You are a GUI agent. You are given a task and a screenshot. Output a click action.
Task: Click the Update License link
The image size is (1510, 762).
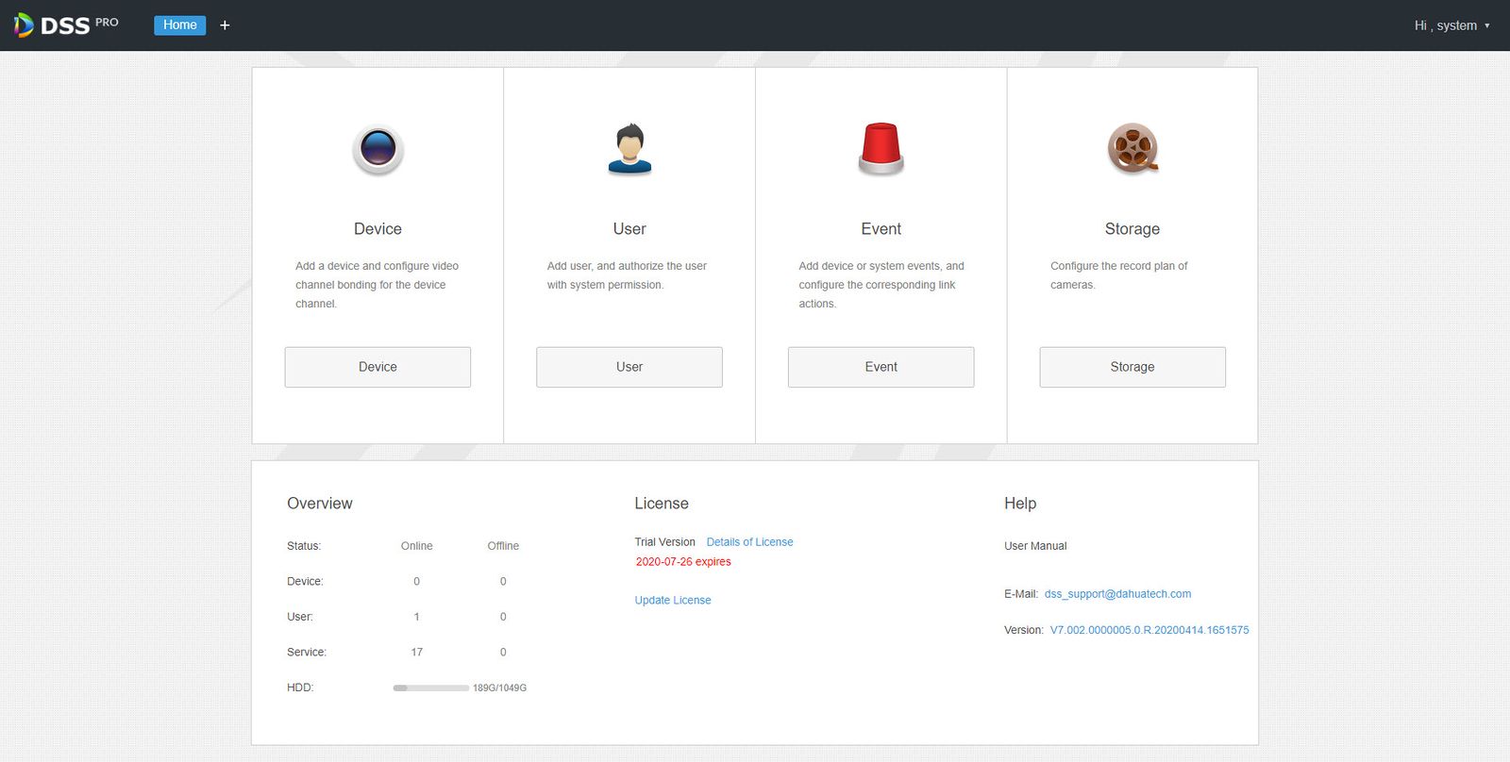(x=673, y=600)
